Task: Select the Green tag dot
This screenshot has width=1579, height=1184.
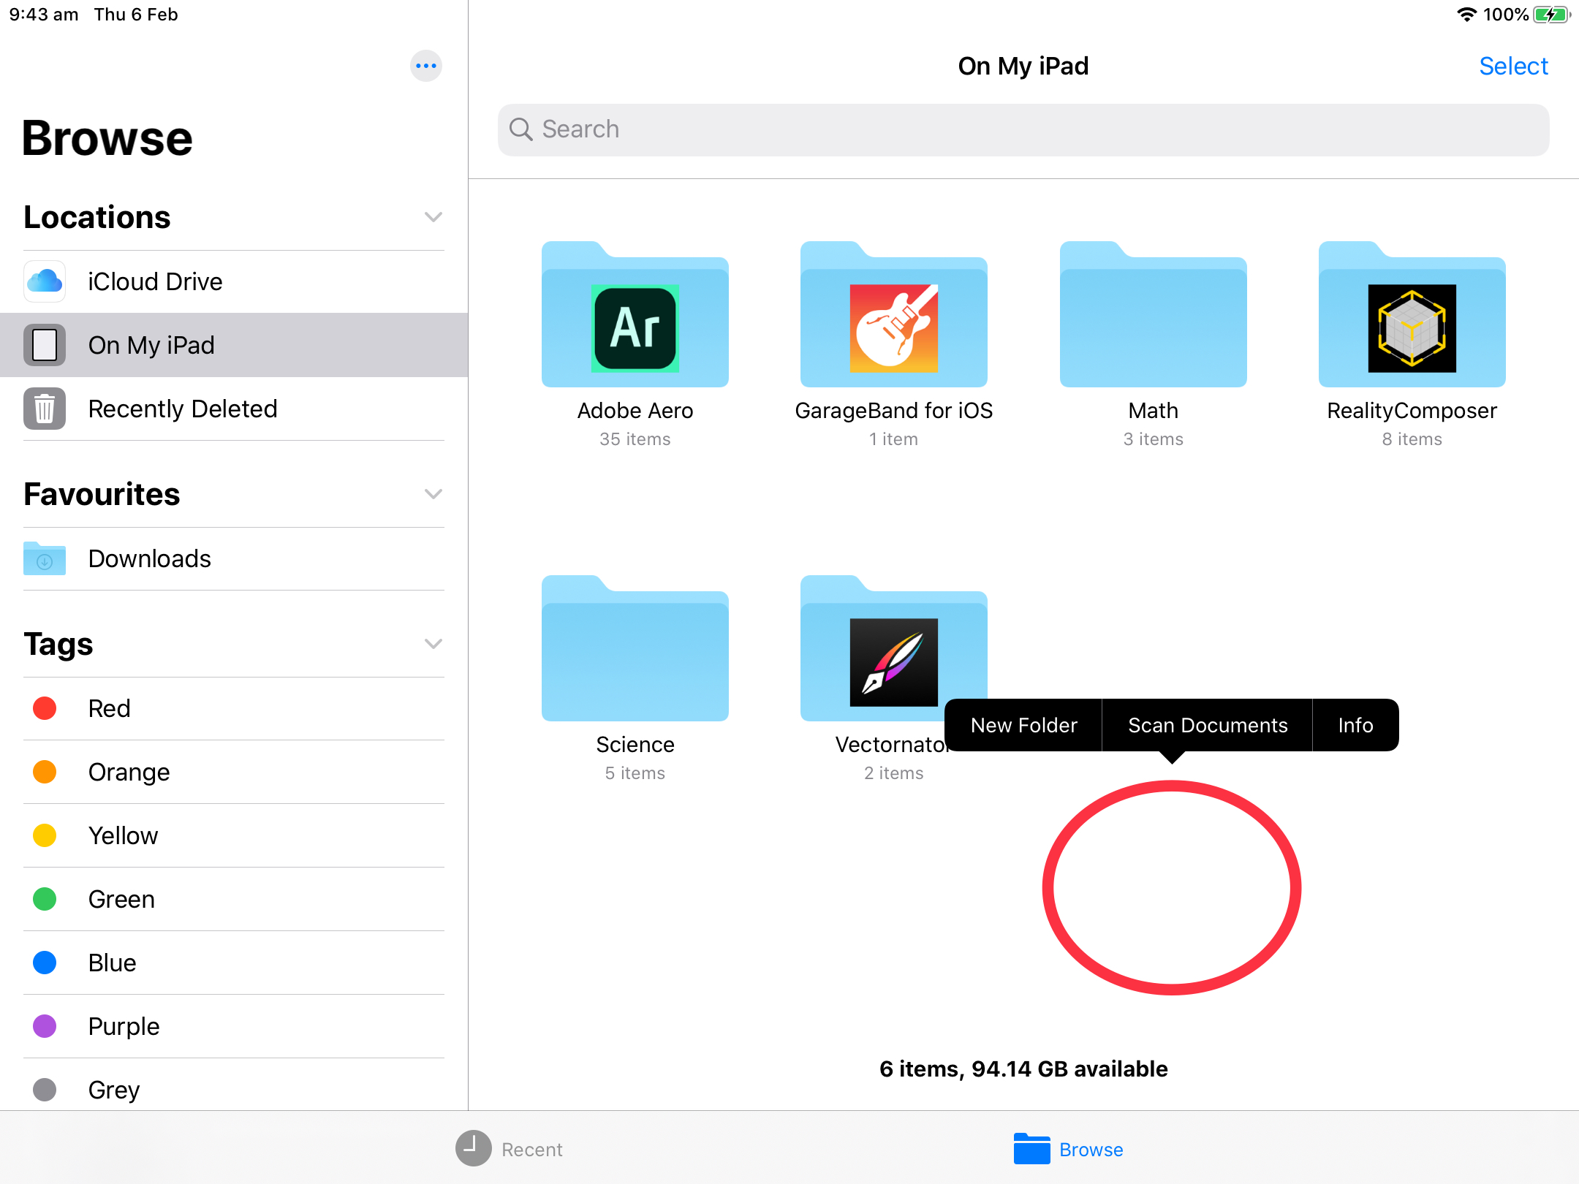Action: point(45,899)
